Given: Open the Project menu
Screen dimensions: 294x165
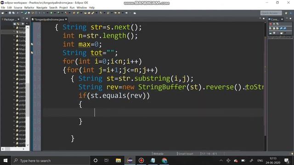Looking at the screenshot, I should tap(63, 7).
